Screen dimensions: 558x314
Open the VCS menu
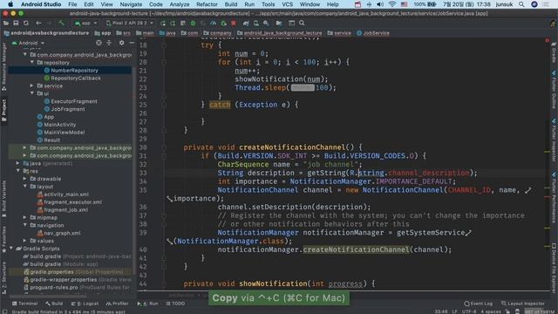click(287, 4)
